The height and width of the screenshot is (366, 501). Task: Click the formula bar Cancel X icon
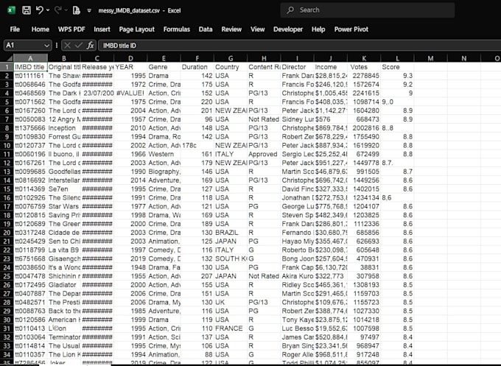[67, 46]
